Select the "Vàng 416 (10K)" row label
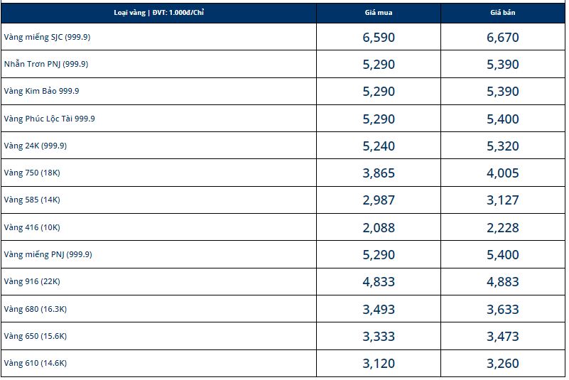569x380 pixels. 31,227
